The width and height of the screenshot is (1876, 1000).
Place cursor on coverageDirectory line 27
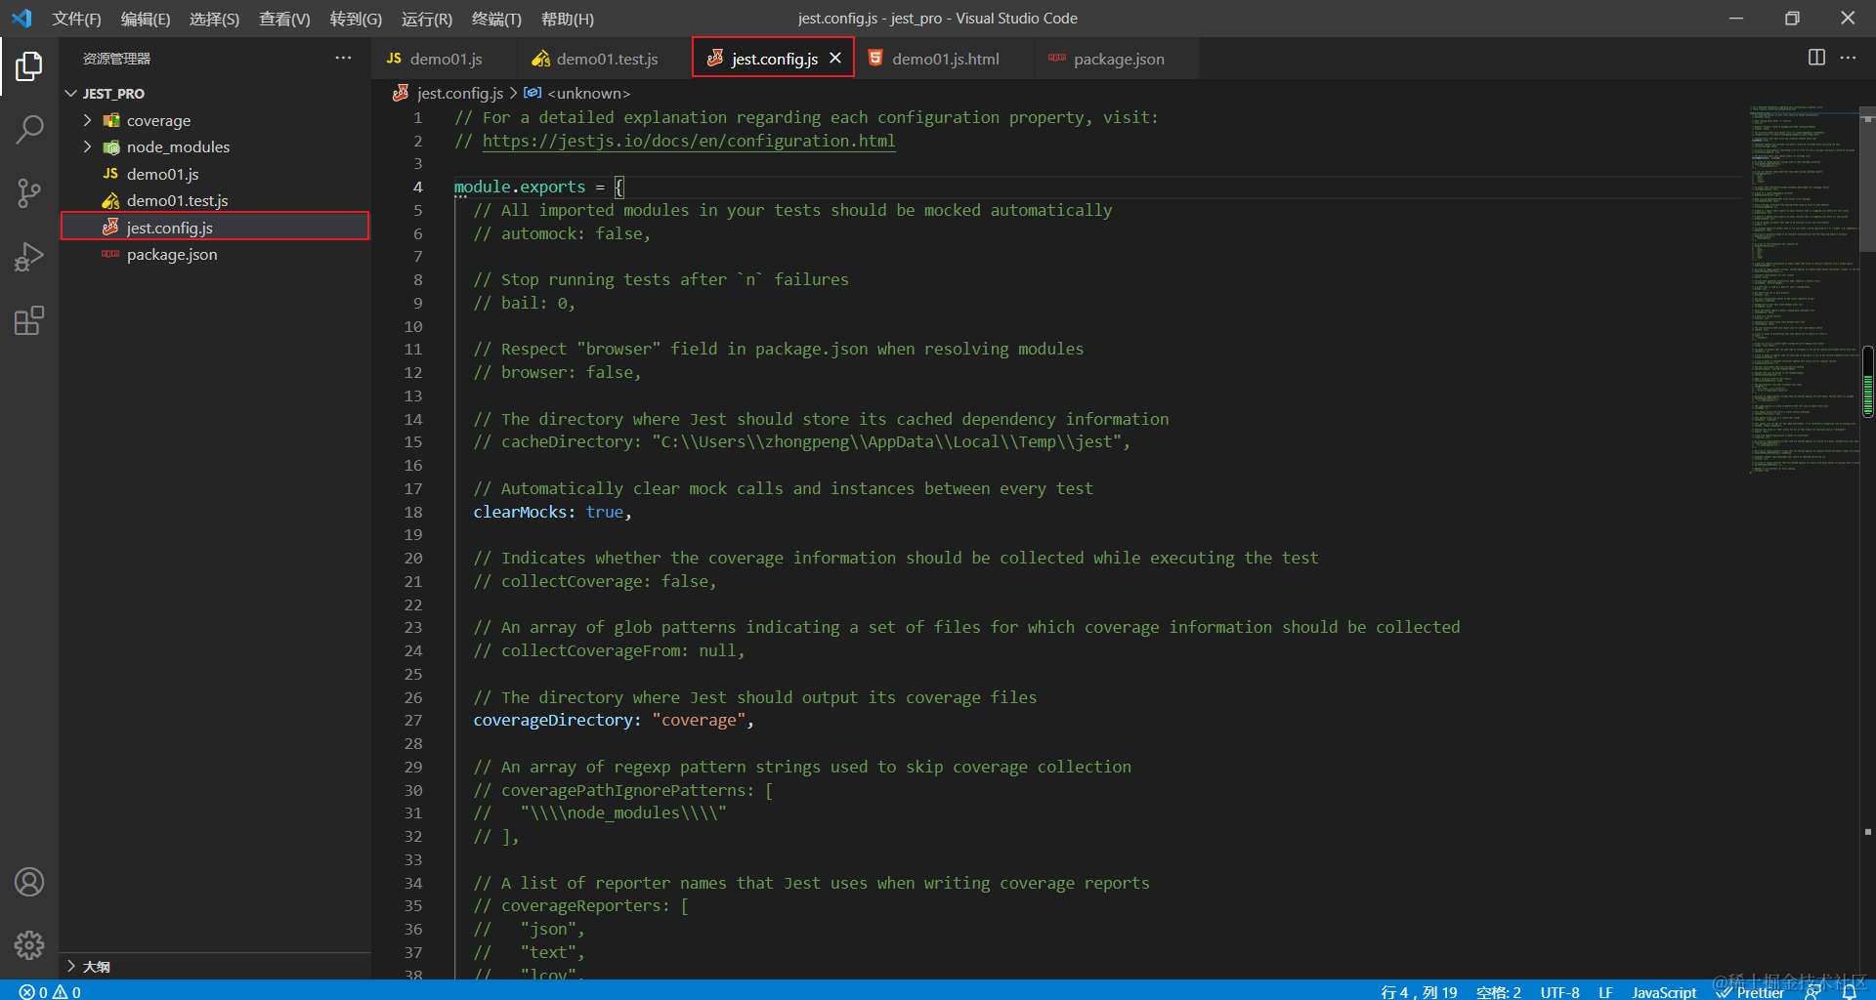click(554, 720)
